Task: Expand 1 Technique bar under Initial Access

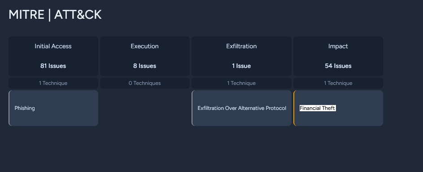Action: 53,83
